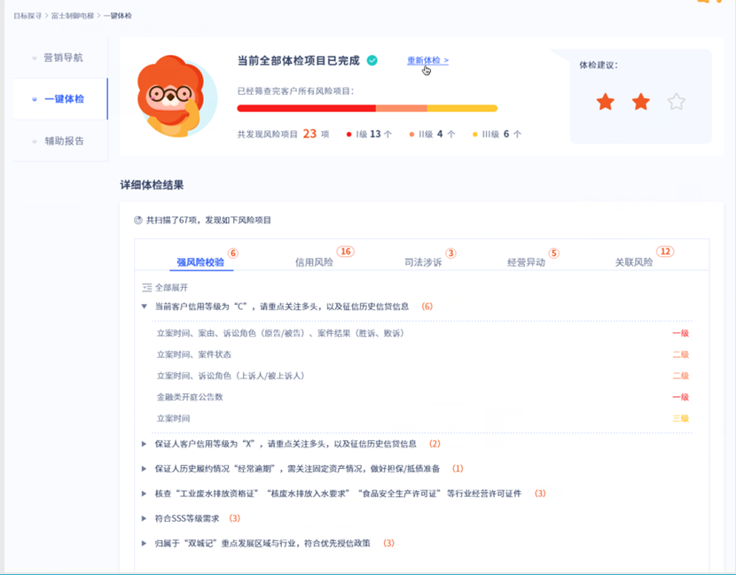Select the third empty rating star
This screenshot has height=575, width=736.
(677, 102)
